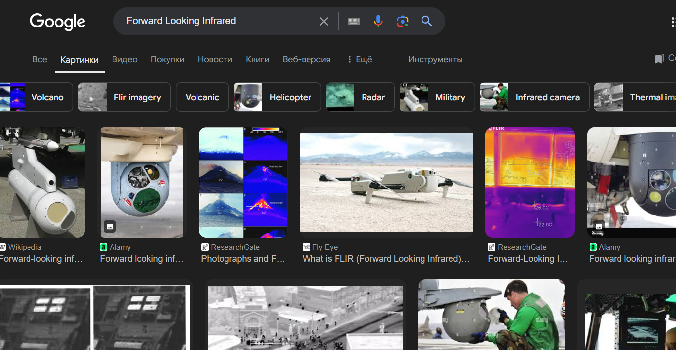
Task: Start voice search with microphone icon
Action: pos(378,21)
